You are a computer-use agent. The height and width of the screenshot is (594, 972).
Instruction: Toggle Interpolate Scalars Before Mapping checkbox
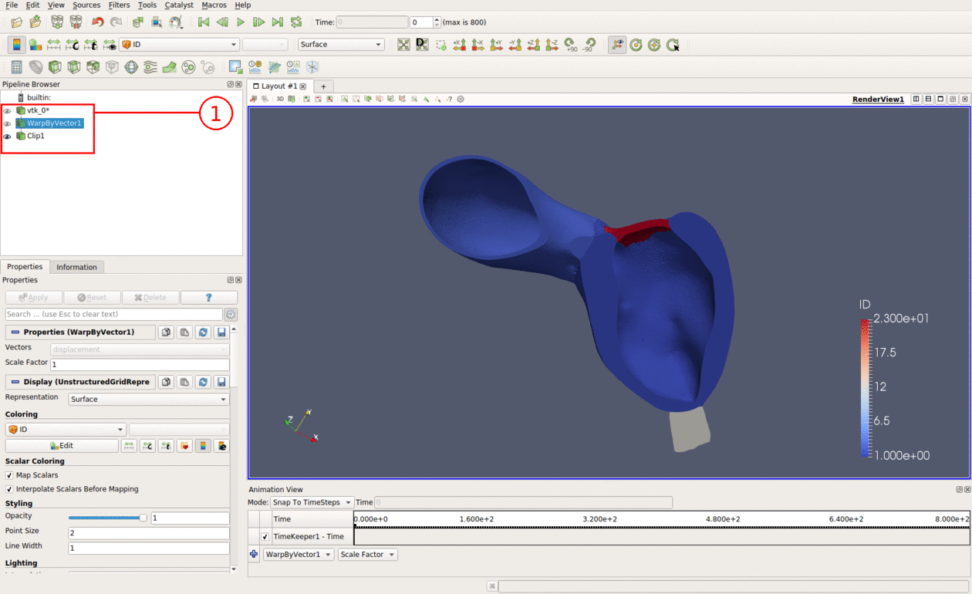pyautogui.click(x=9, y=489)
